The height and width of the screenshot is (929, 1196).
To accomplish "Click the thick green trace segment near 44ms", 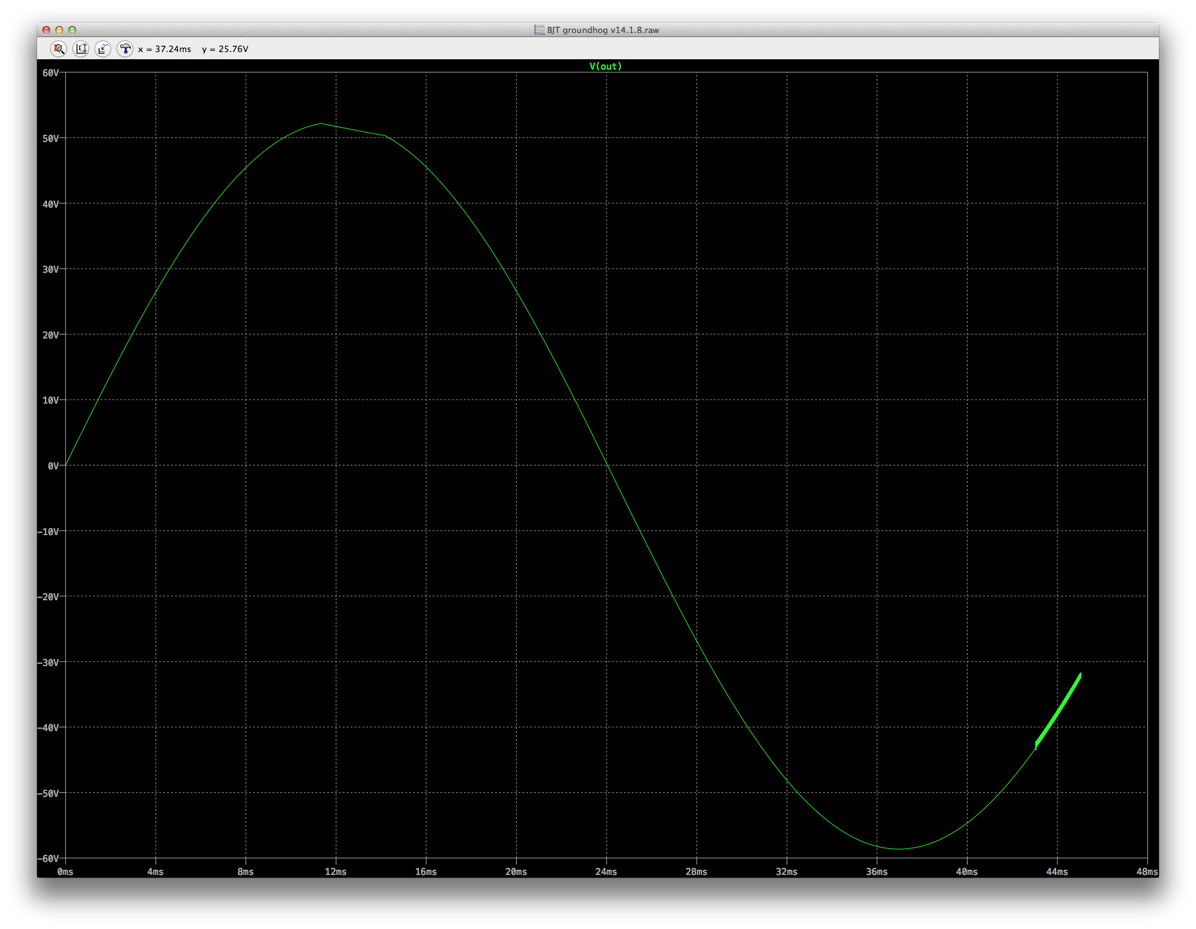I will coord(1058,710).
